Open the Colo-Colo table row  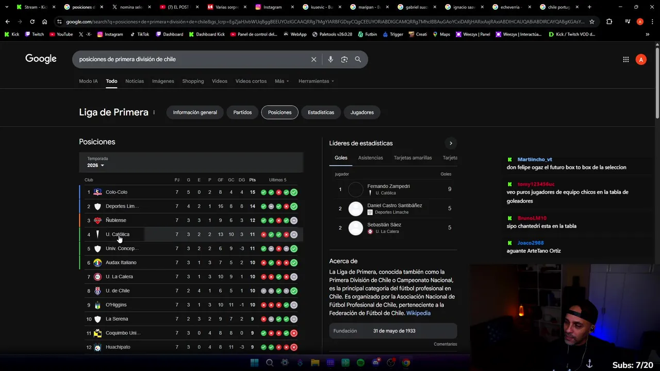[x=191, y=192]
